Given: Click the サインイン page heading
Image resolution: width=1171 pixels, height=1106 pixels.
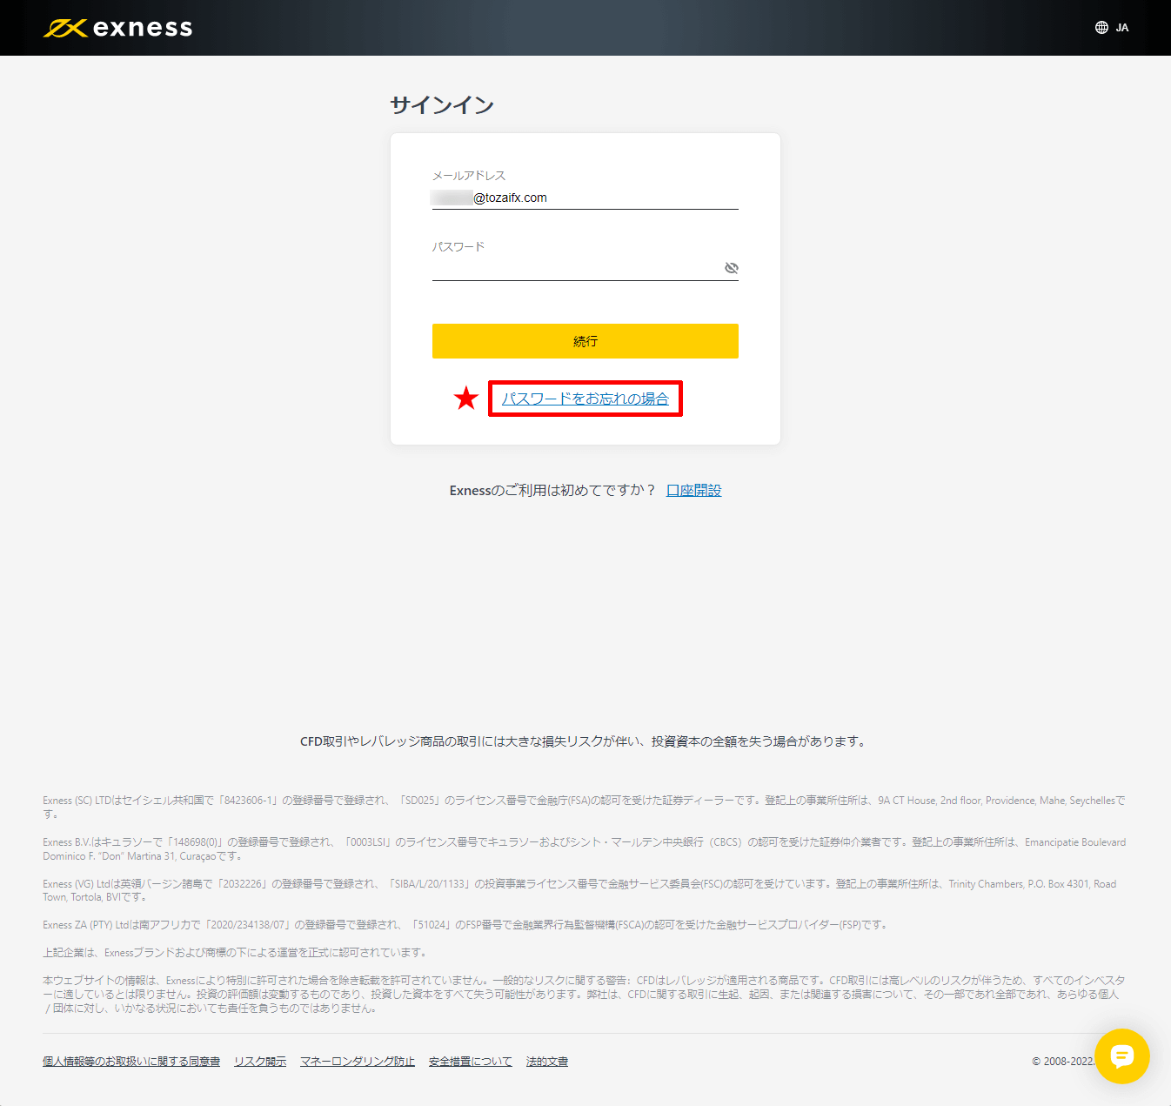Looking at the screenshot, I should click(441, 104).
